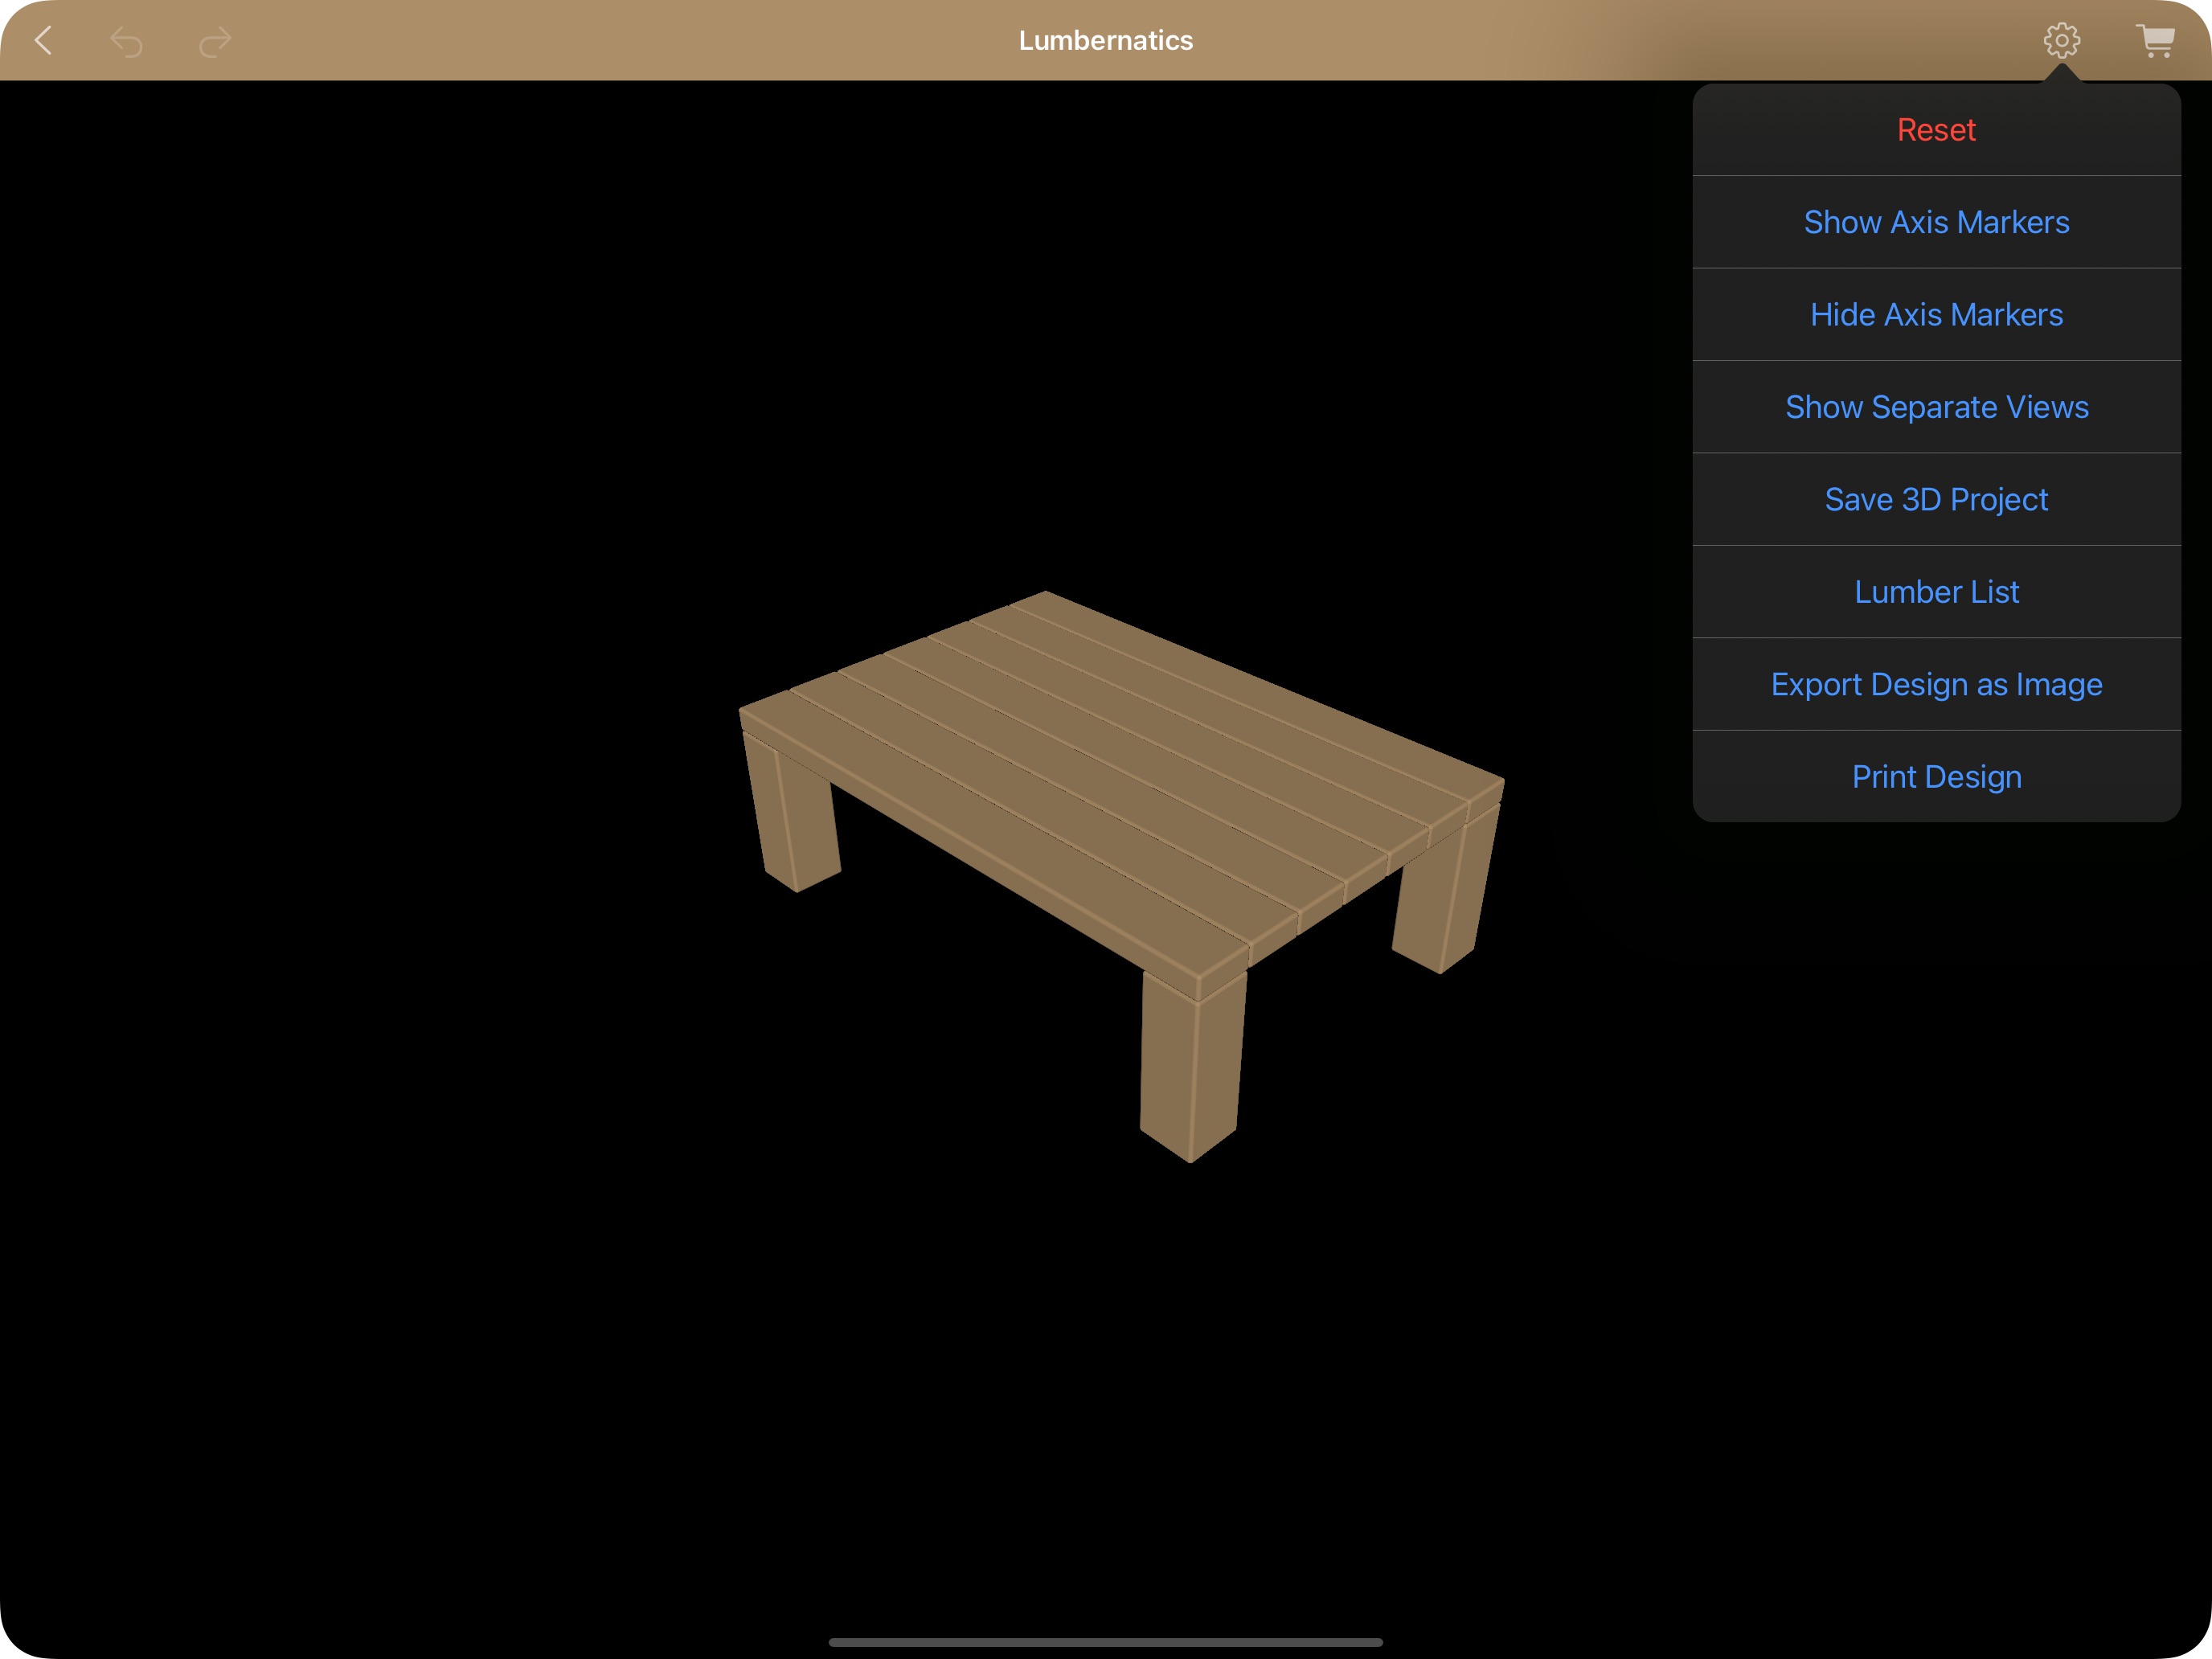Screen dimensions: 2212x1659
Task: Open the settings gear menu
Action: point(2060,41)
